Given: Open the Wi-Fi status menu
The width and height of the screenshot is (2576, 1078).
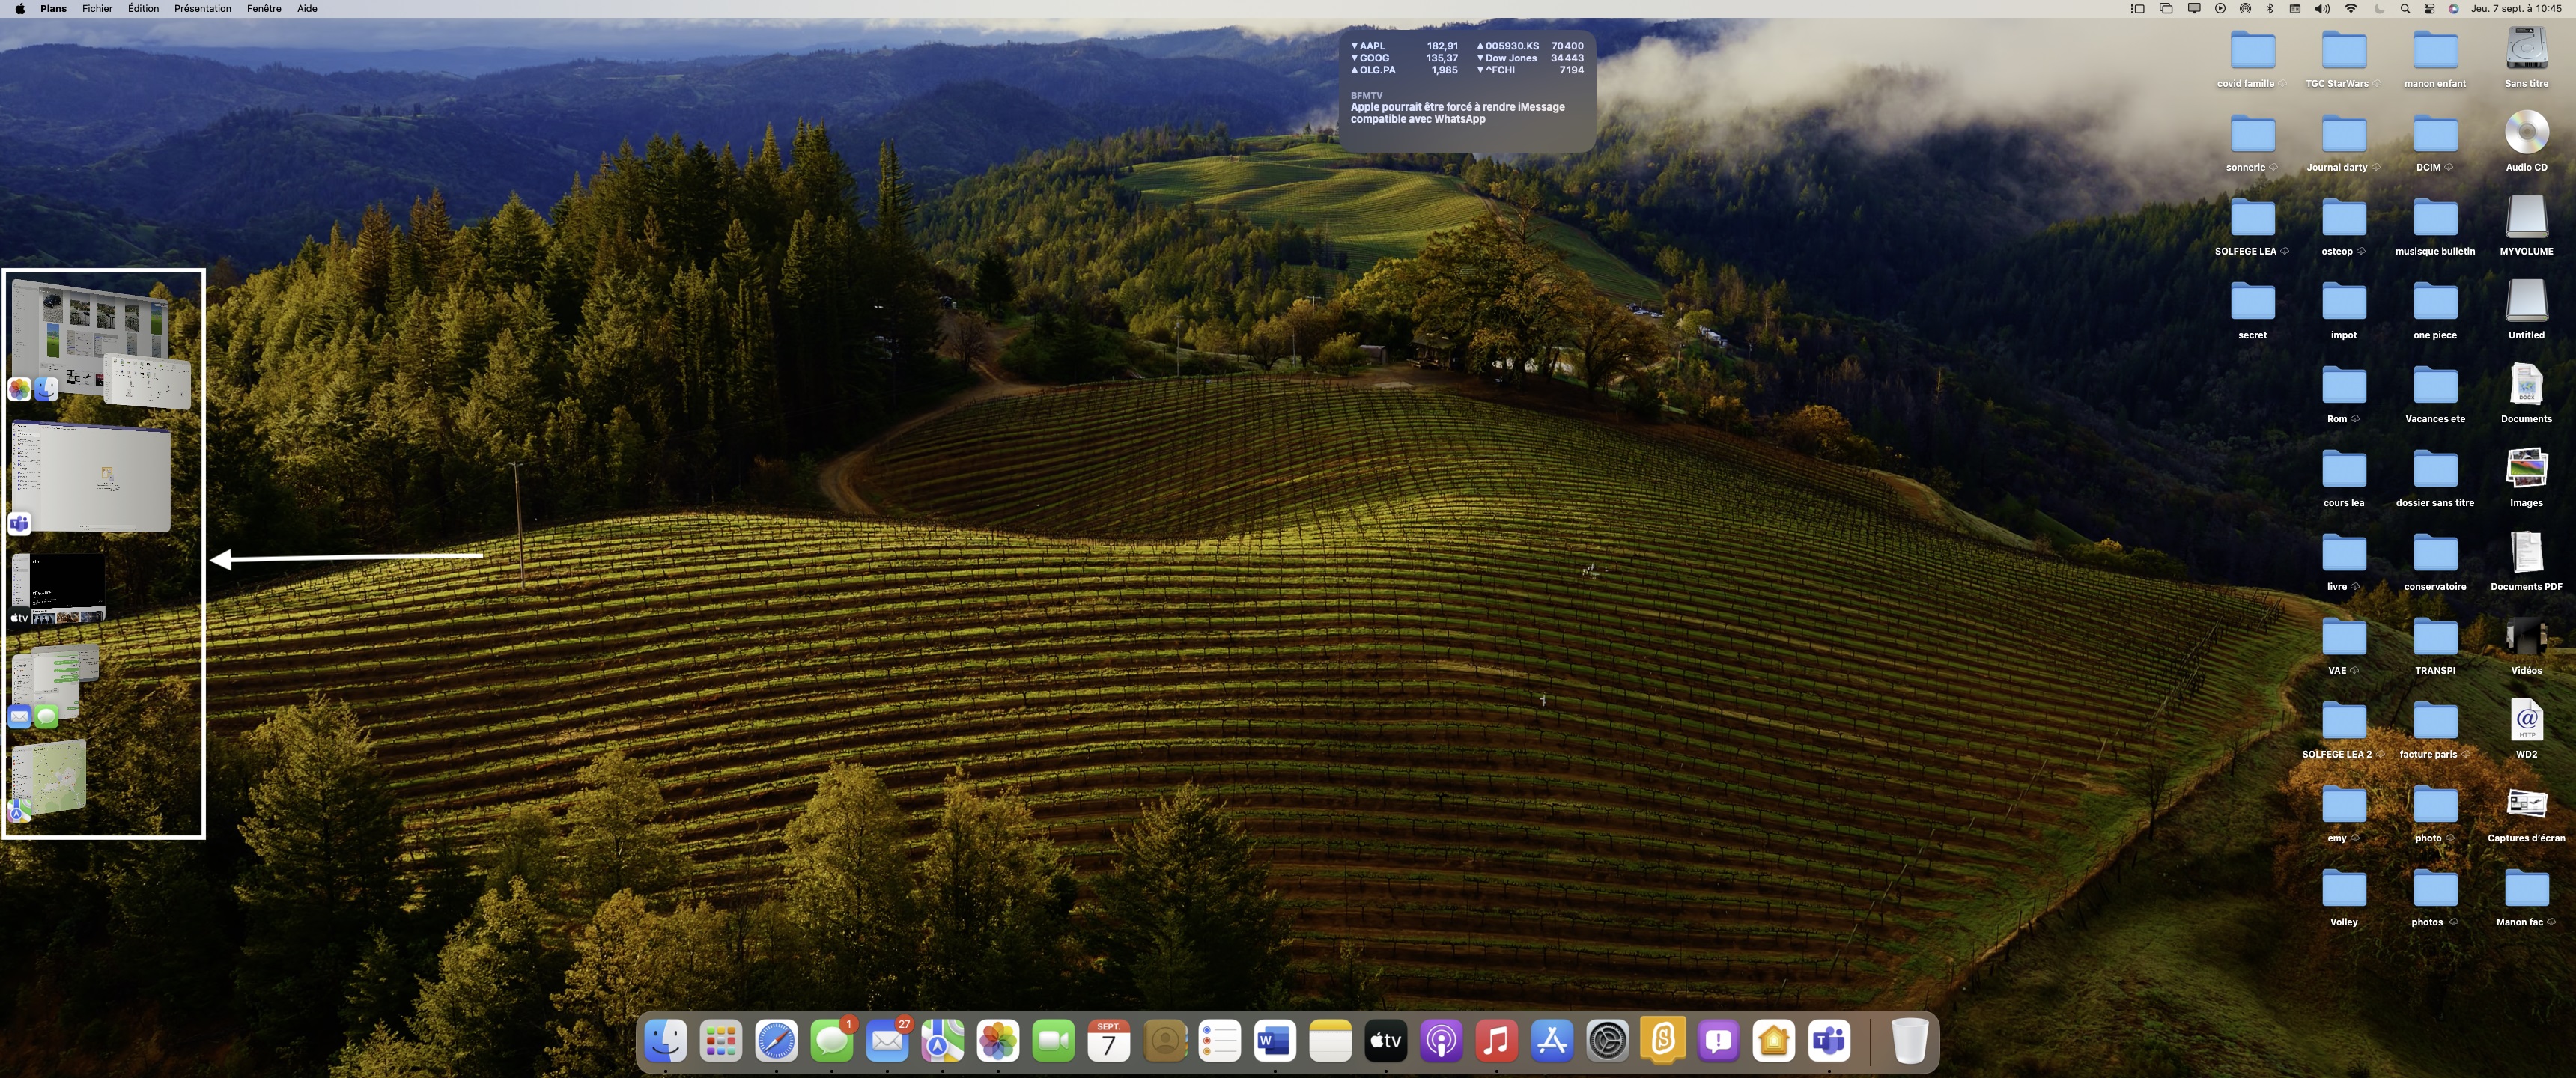Looking at the screenshot, I should (x=2350, y=9).
